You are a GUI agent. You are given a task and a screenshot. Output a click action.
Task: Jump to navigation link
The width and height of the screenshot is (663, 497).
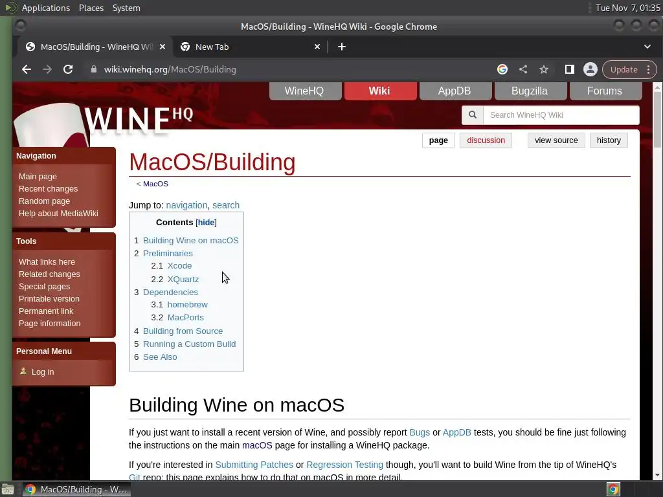pyautogui.click(x=186, y=205)
